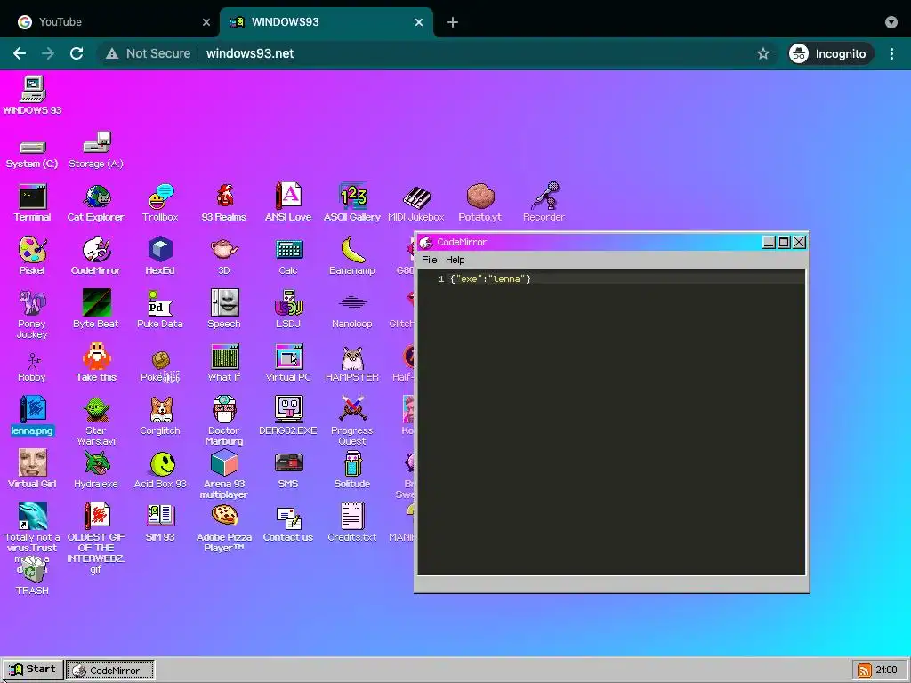Launch Corglitch corgi icon
Screen dimensions: 911x683
point(160,416)
